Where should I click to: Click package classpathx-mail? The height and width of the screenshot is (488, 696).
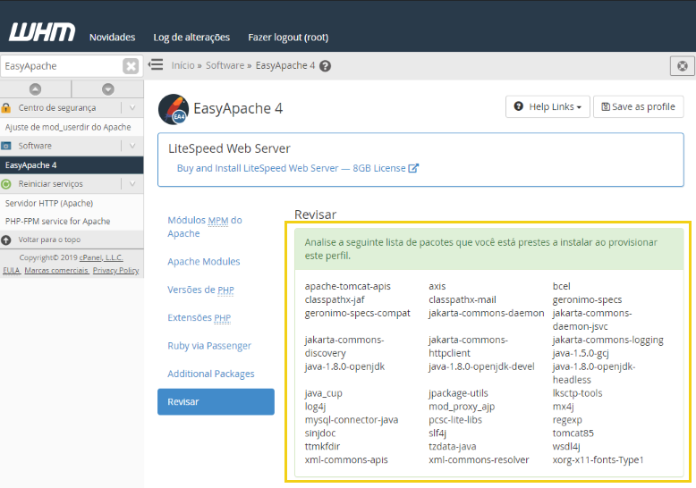pyautogui.click(x=463, y=300)
